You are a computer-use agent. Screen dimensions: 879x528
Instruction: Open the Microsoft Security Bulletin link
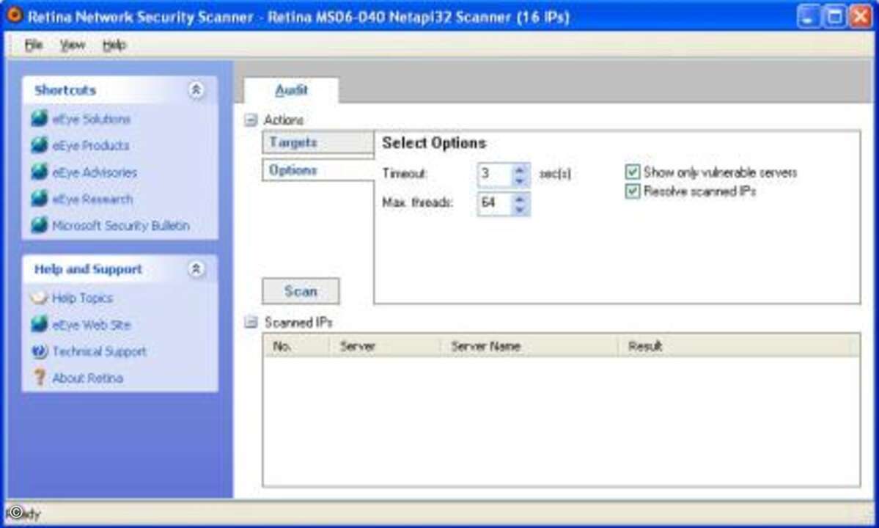point(120,225)
